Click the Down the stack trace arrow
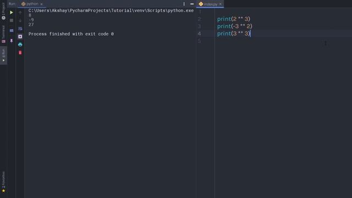The width and height of the screenshot is (352, 198). [20, 20]
